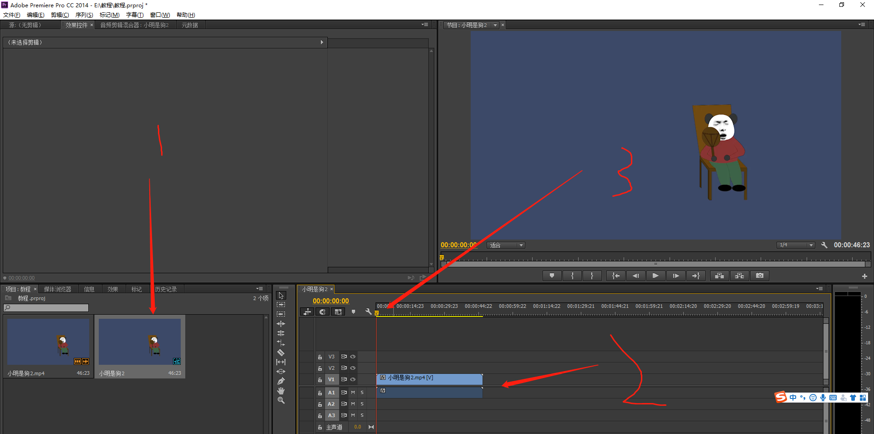Toggle Linked Selection in timeline
This screenshot has height=434, width=874.
338,312
